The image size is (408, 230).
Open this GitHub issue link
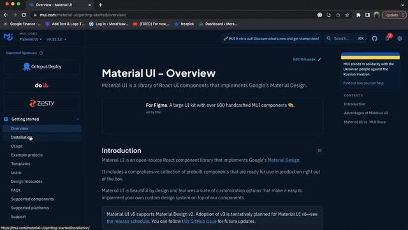[x=199, y=221]
